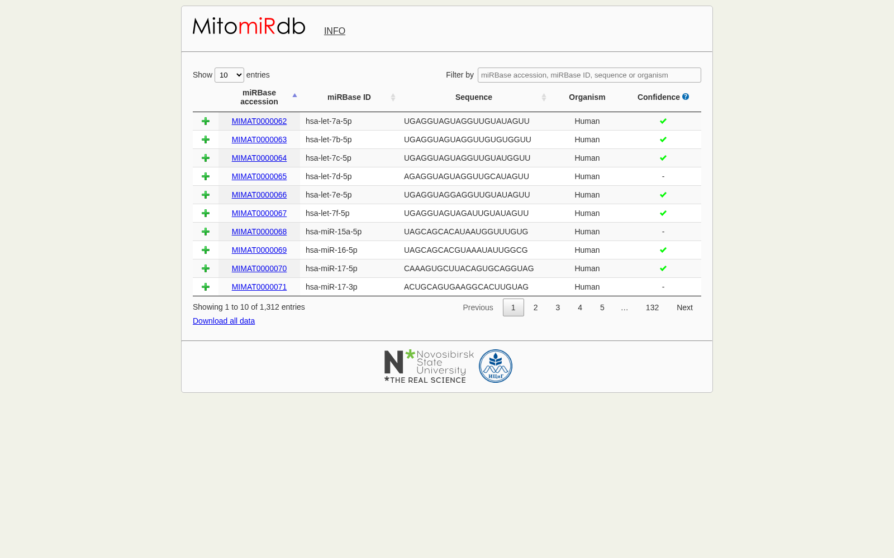This screenshot has height=558, width=894.
Task: Click hsa-miR-16-5p confidence checkmark
Action: pyautogui.click(x=663, y=250)
